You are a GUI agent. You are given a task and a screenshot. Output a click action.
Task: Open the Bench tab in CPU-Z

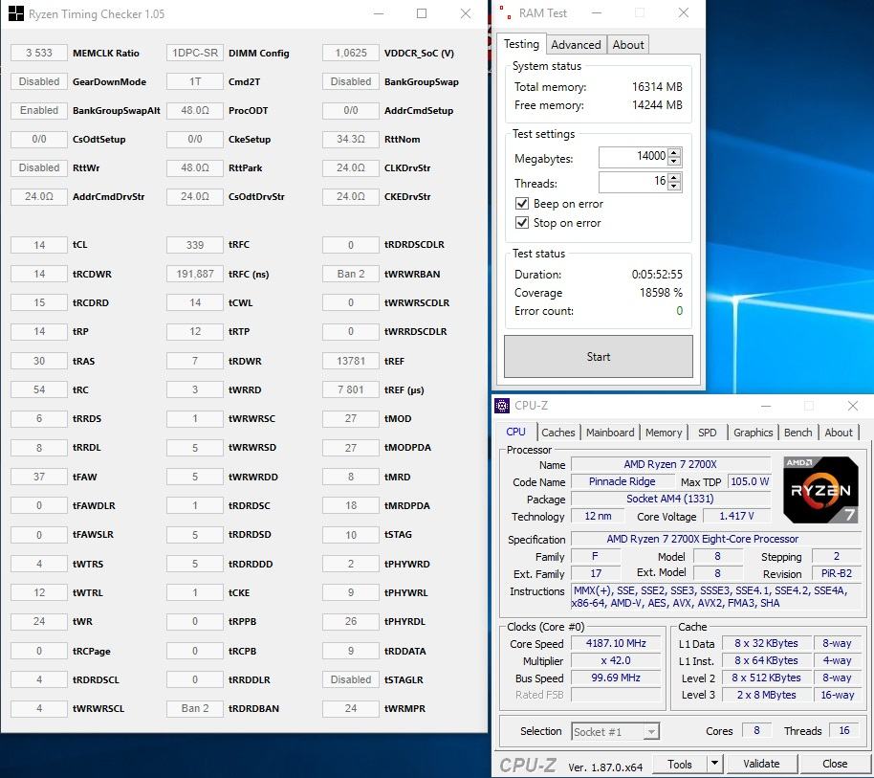pos(798,433)
